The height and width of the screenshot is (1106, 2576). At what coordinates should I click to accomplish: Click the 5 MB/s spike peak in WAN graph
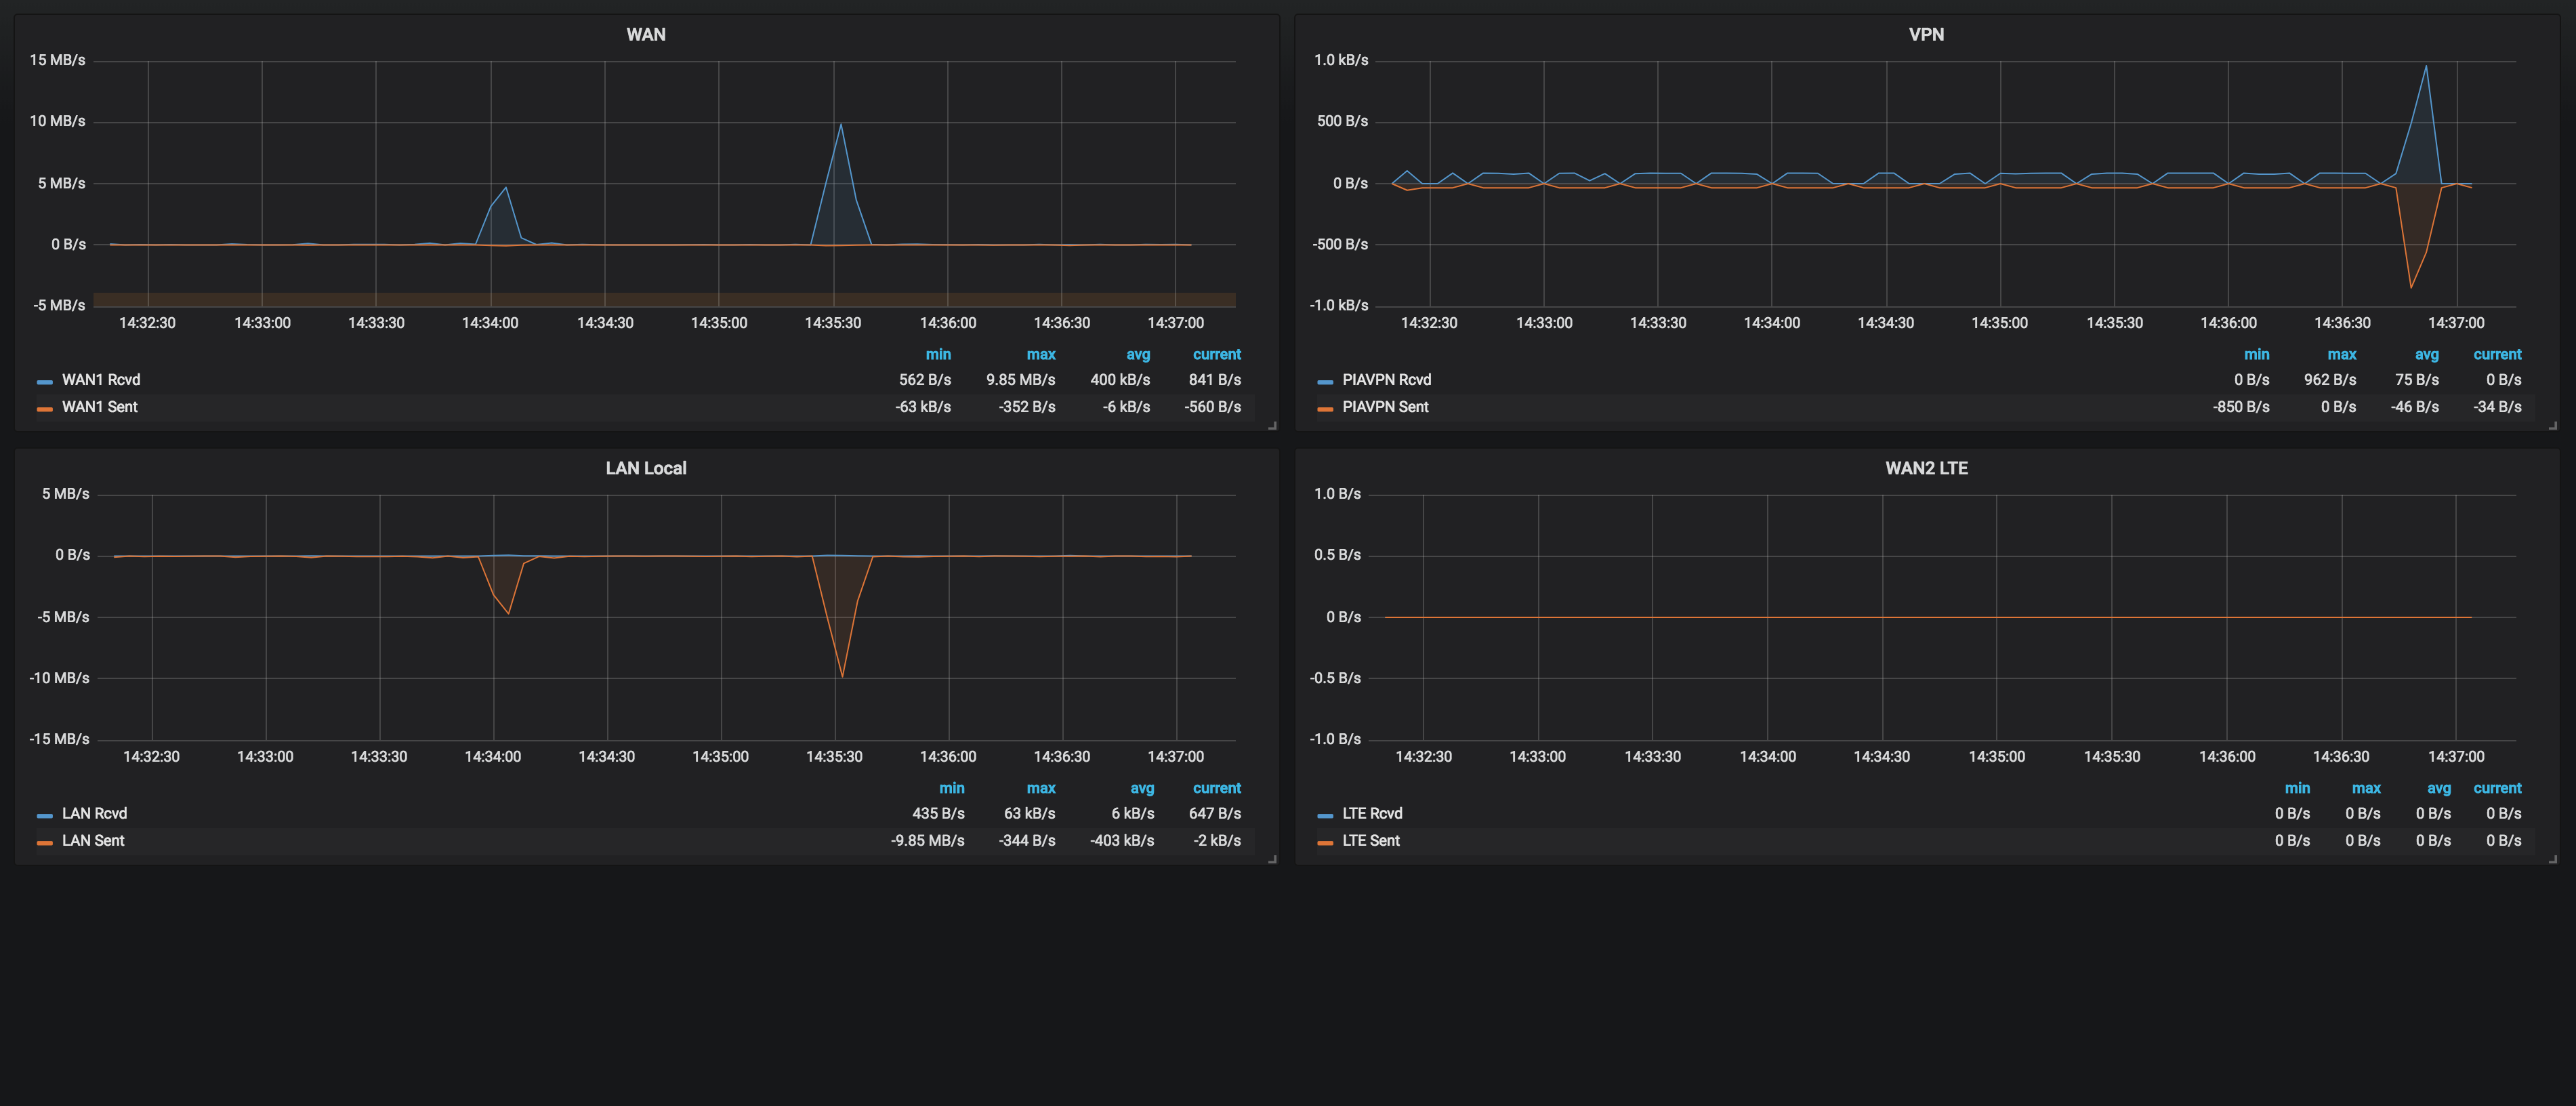point(506,188)
